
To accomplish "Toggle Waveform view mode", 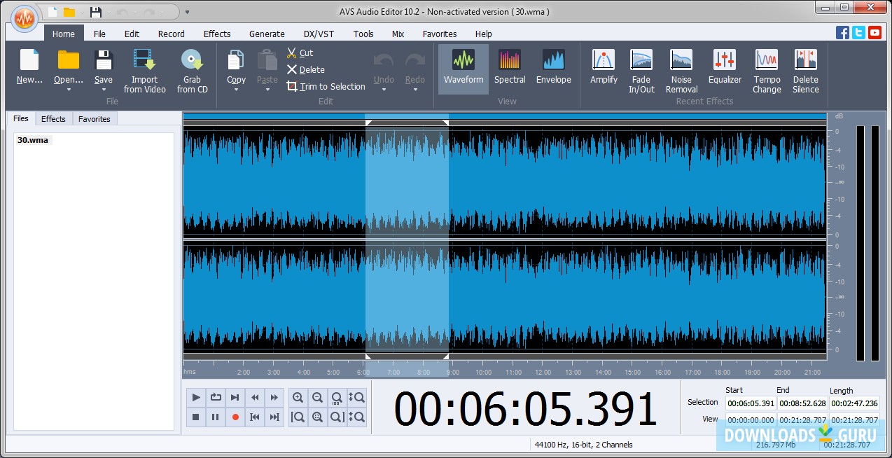I will click(463, 69).
